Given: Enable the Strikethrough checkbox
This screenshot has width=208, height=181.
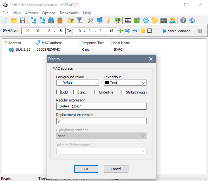Looking at the screenshot, I should click(123, 92).
